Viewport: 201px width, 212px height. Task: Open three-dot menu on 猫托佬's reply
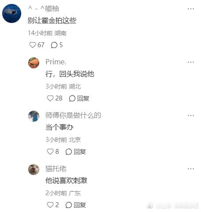click(191, 169)
